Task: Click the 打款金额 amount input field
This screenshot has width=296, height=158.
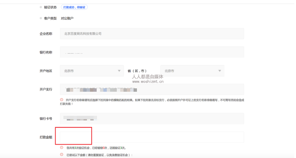Action: [151, 137]
